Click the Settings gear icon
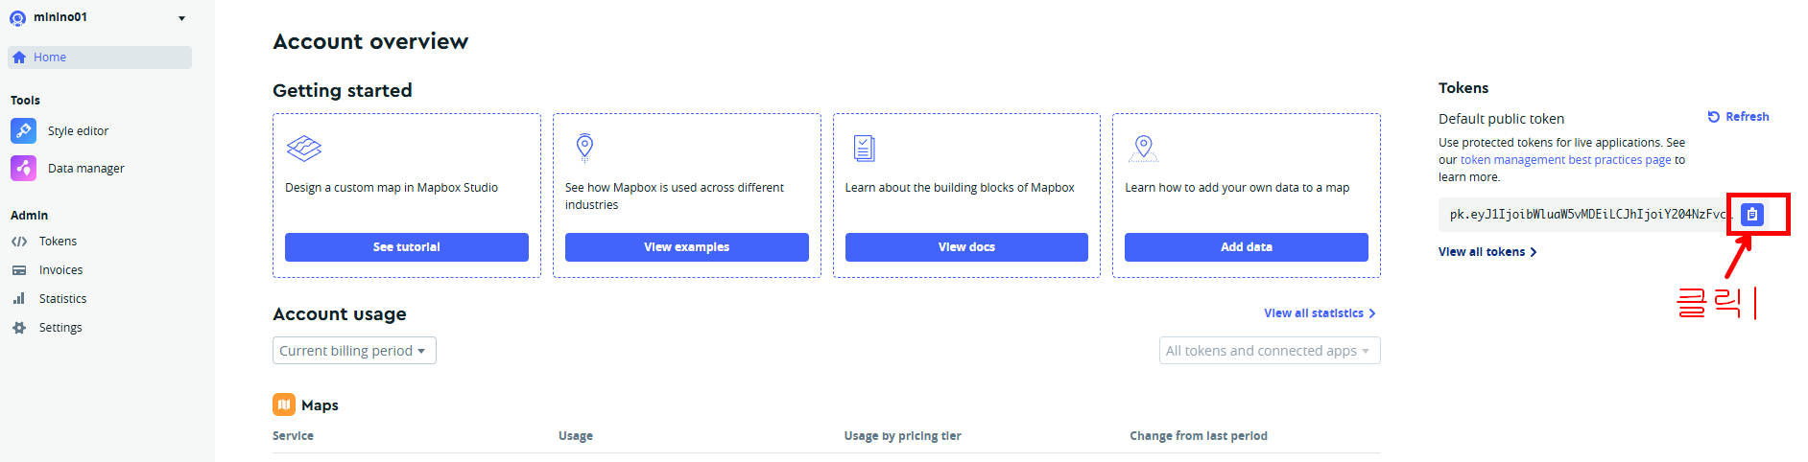Image resolution: width=1808 pixels, height=462 pixels. (x=19, y=328)
